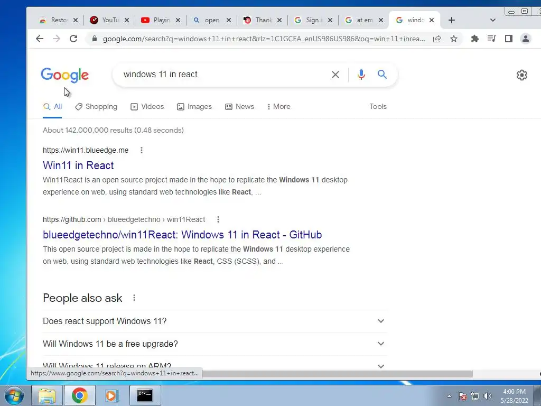Close the 'Playin' YouTube tab
541x406 pixels.
coord(178,21)
